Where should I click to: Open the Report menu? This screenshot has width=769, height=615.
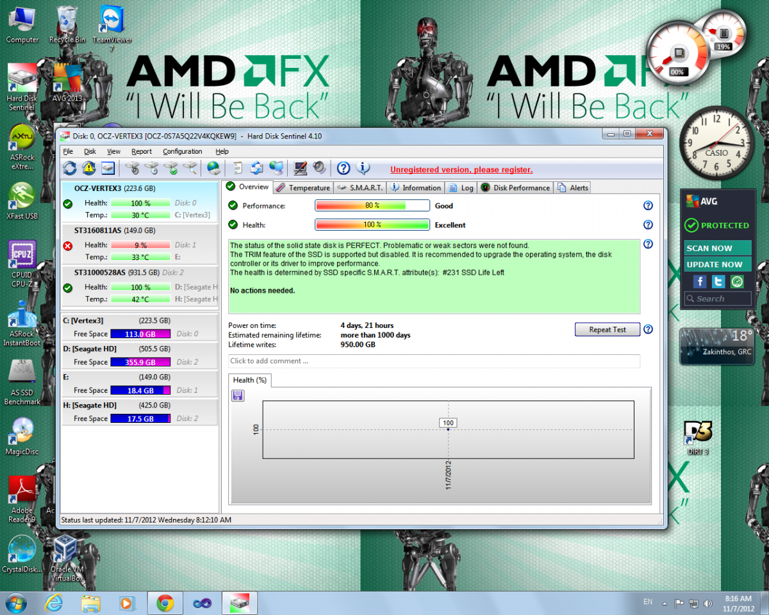[x=142, y=152]
